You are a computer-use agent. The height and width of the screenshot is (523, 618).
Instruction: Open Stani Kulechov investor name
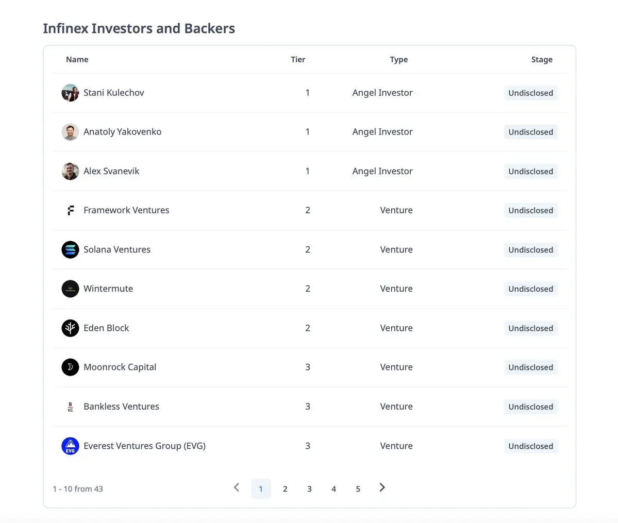pyautogui.click(x=113, y=93)
